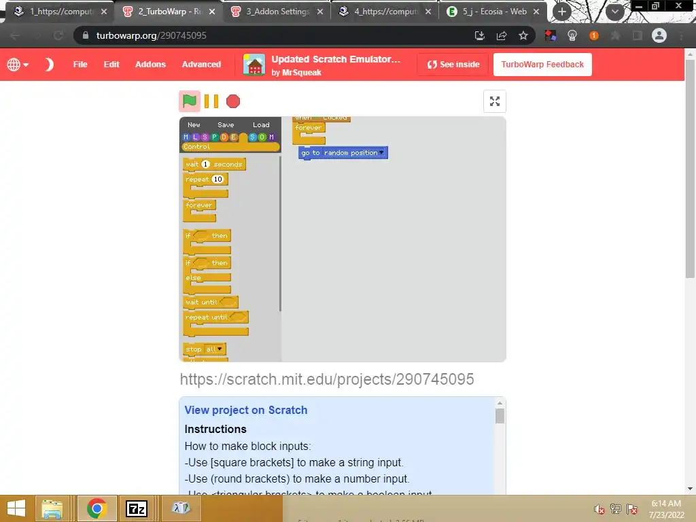Switch to the 4_https://comput tab
The height and width of the screenshot is (522, 696).
(385, 12)
